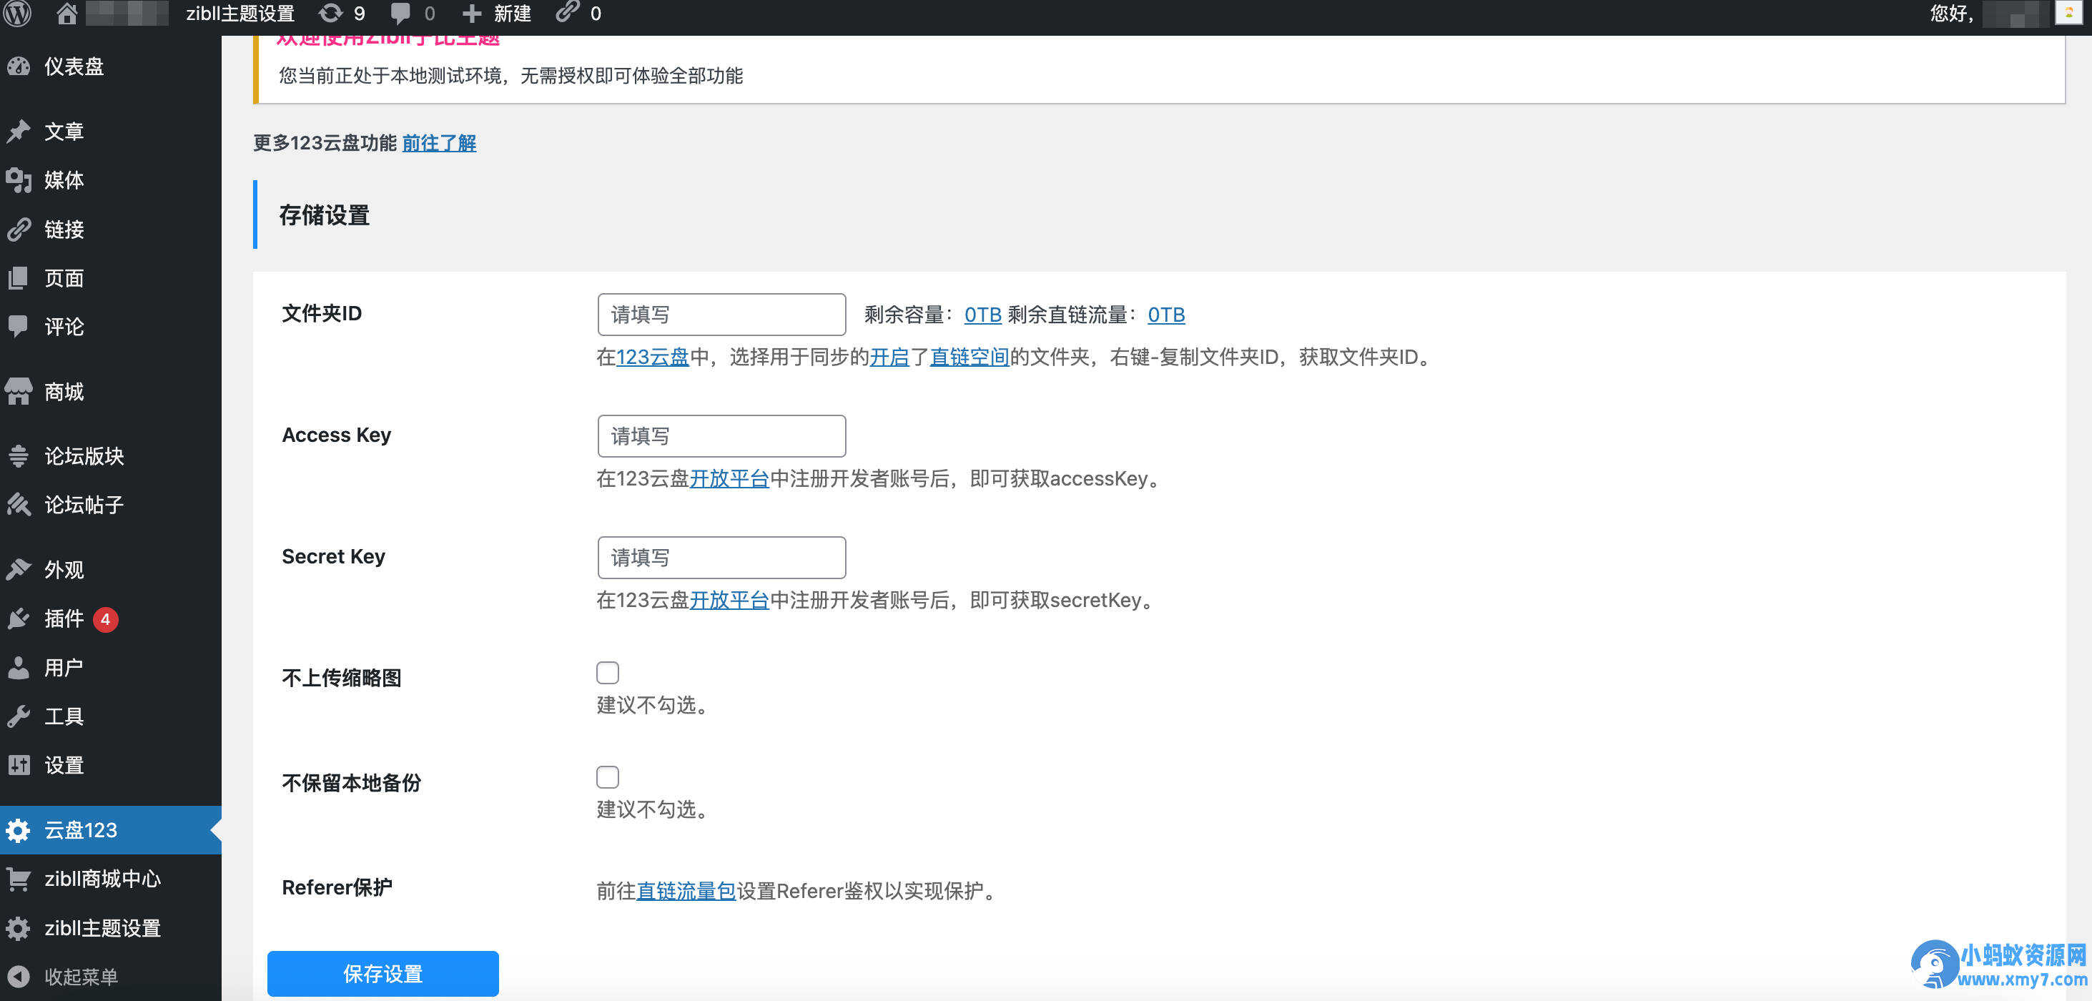Click the 直链流量包 link
This screenshot has height=1001, width=2092.
(x=686, y=891)
